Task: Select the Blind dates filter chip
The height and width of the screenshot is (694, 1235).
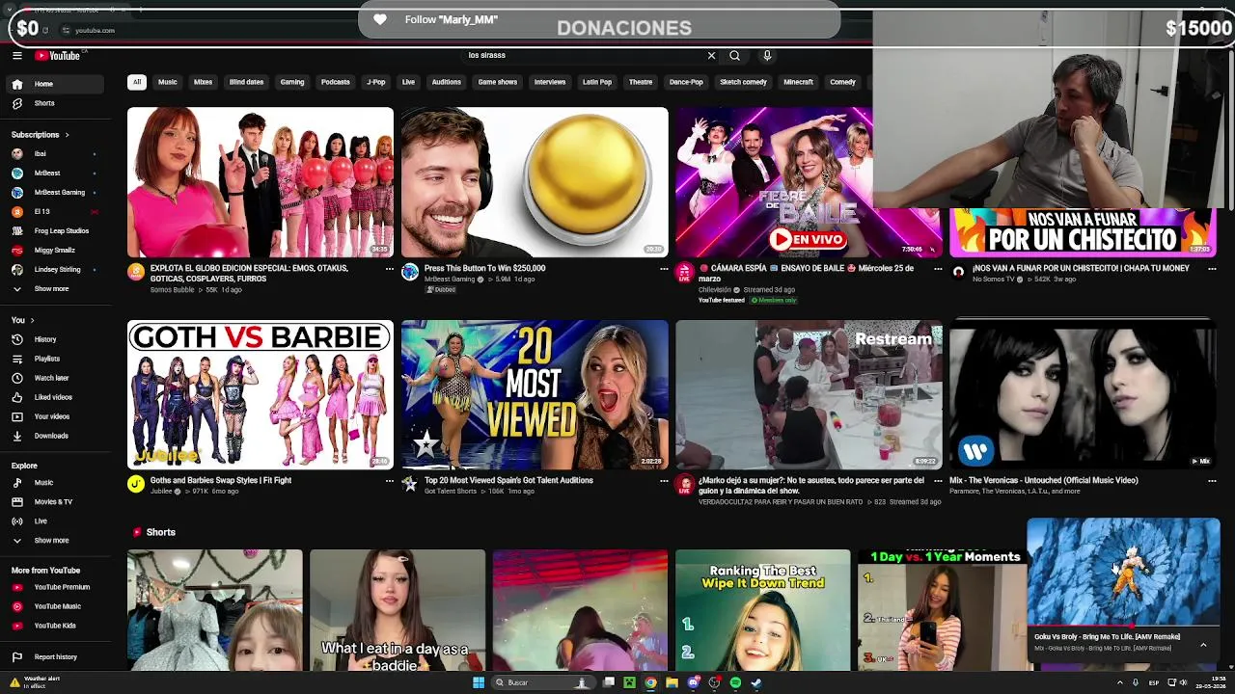Action: (x=246, y=82)
